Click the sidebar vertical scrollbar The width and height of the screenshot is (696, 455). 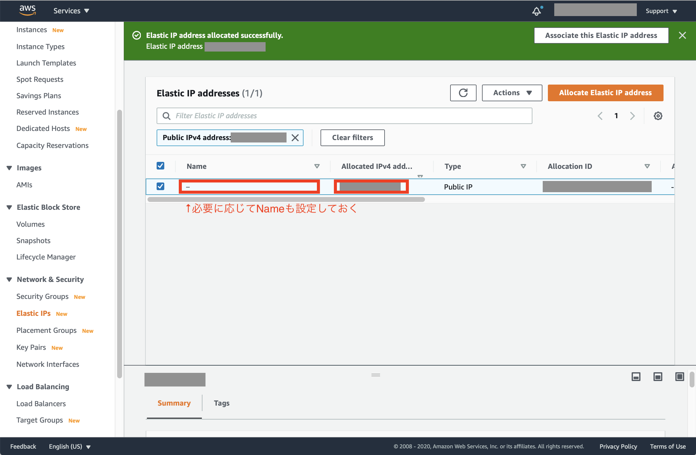tap(120, 244)
